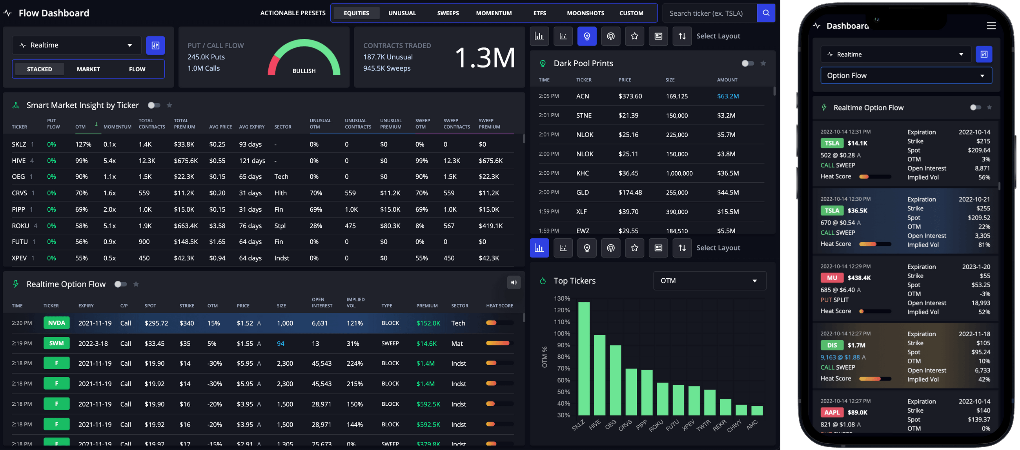Screen dimensions: 1020x450
Task: Toggle the Dark Pool Prints switch
Action: click(748, 64)
